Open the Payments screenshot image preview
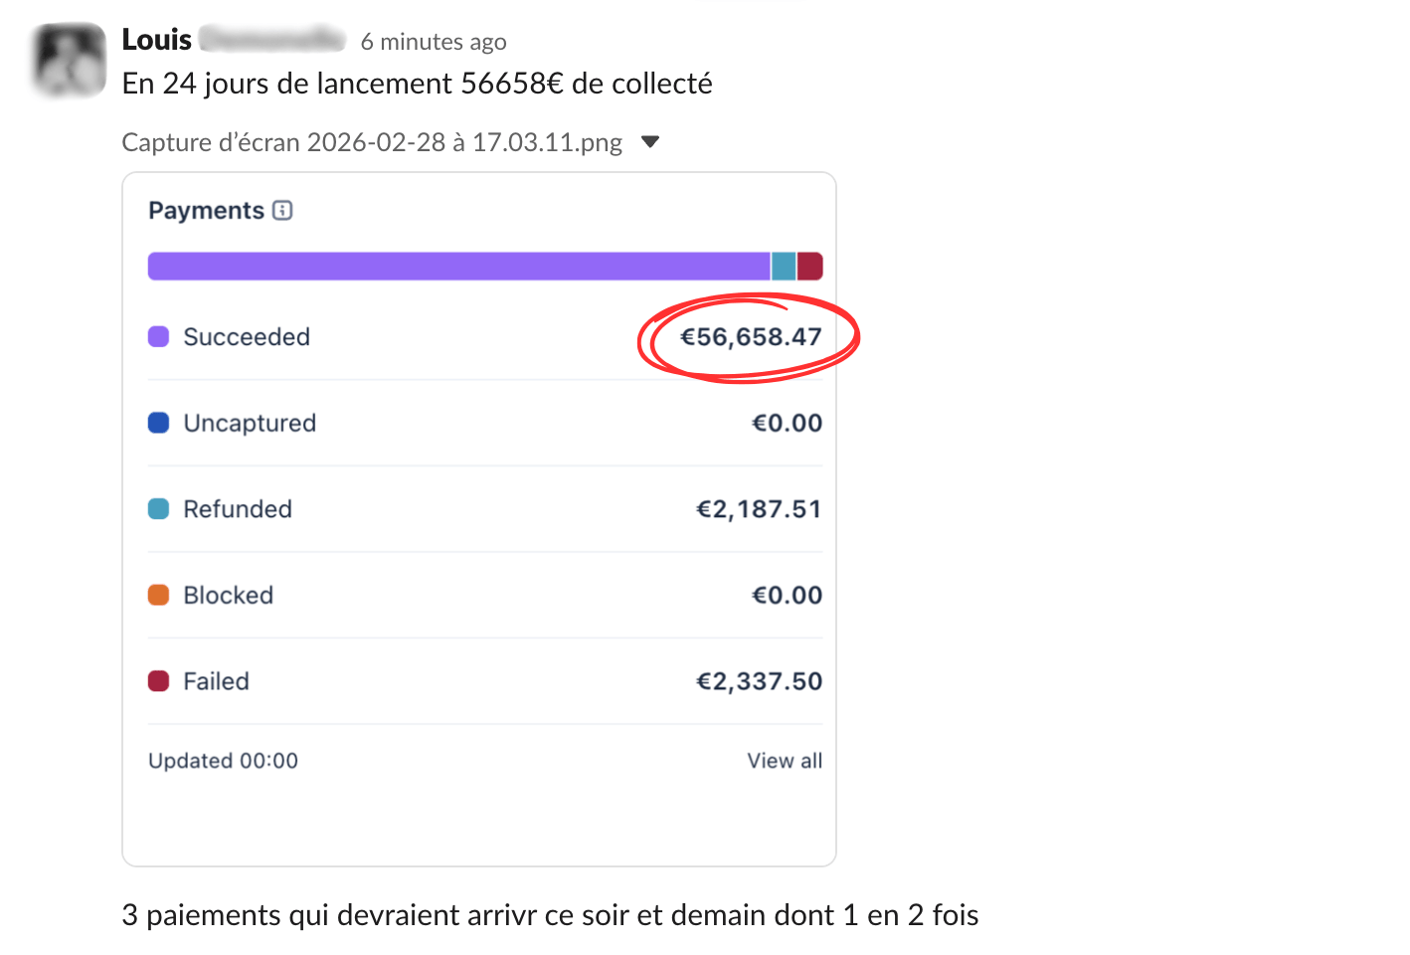Image resolution: width=1410 pixels, height=955 pixels. [479, 519]
